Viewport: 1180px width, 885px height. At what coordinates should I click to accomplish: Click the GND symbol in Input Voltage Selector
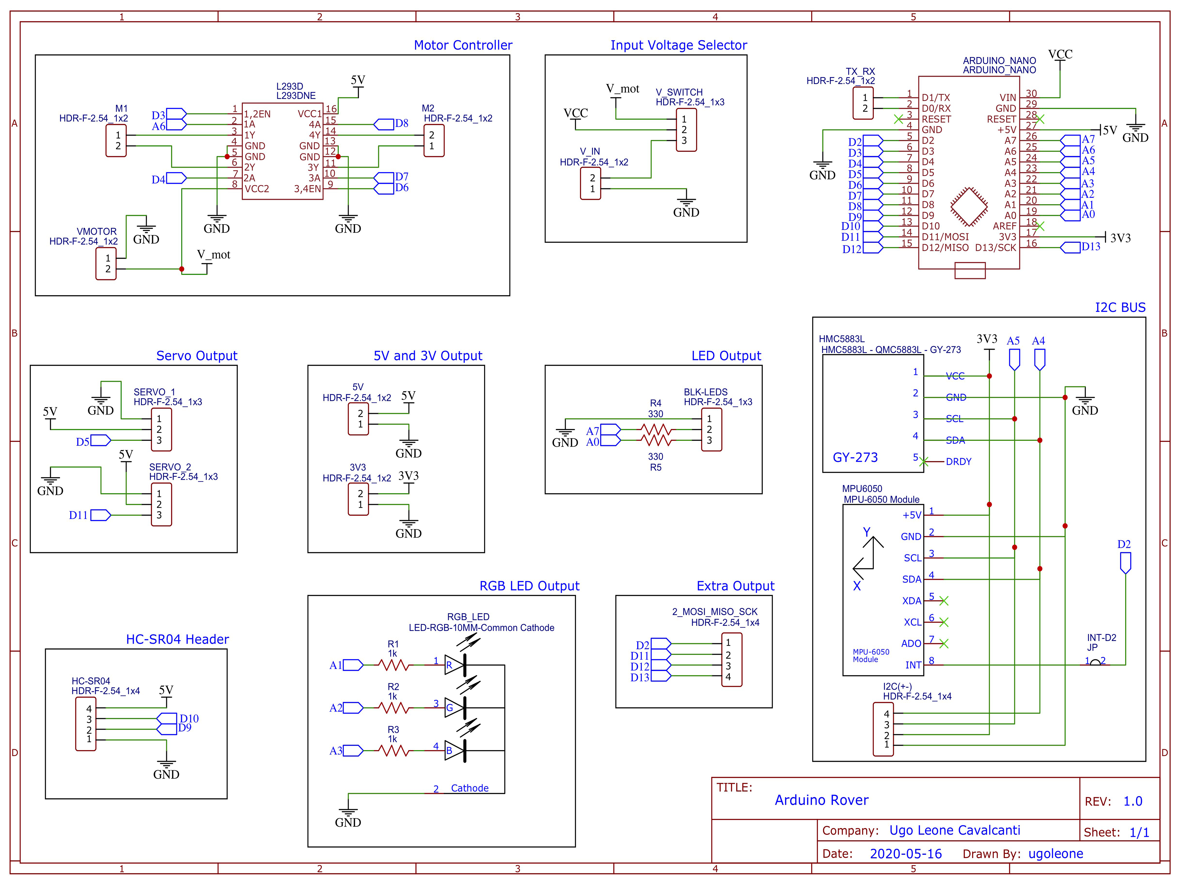click(686, 207)
